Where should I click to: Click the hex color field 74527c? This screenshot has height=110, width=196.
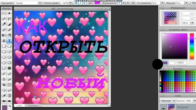coord(181,63)
